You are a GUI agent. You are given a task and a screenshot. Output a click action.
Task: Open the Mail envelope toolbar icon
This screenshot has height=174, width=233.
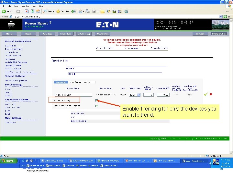point(80,11)
